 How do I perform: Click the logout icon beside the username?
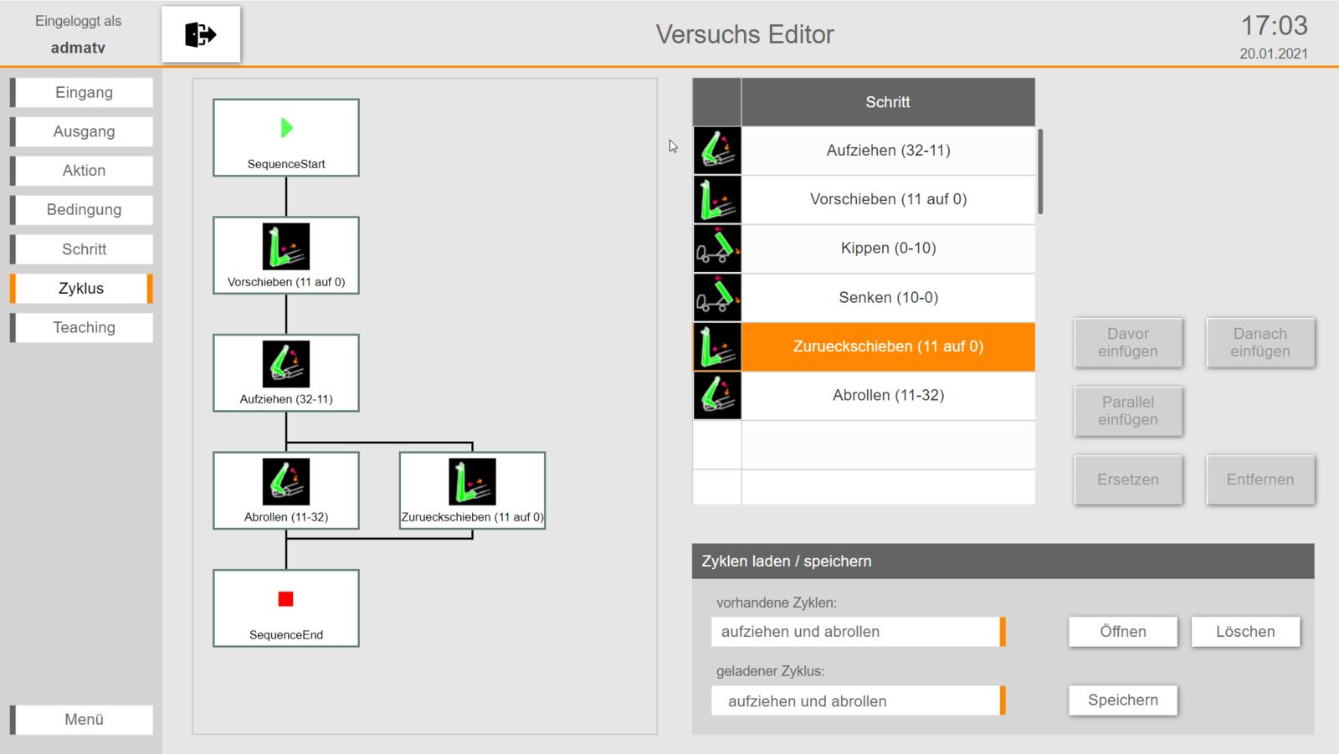click(x=201, y=34)
